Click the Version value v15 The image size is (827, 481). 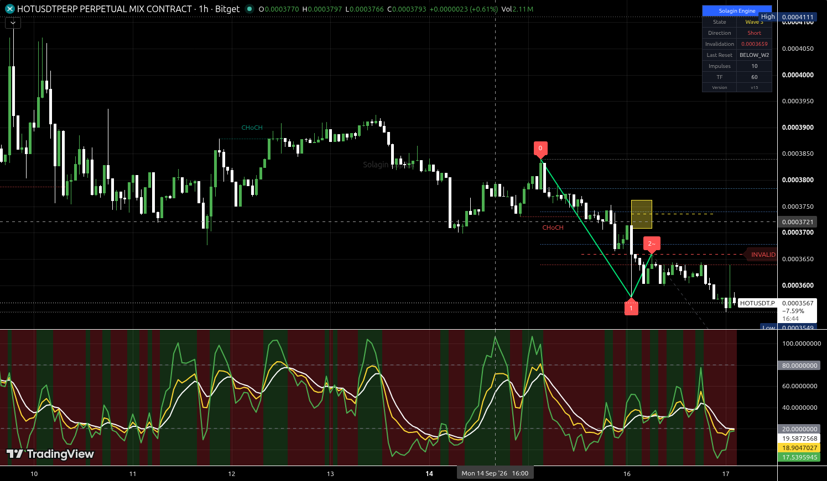click(754, 87)
